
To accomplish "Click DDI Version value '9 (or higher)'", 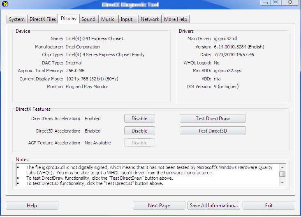I will 226,87.
